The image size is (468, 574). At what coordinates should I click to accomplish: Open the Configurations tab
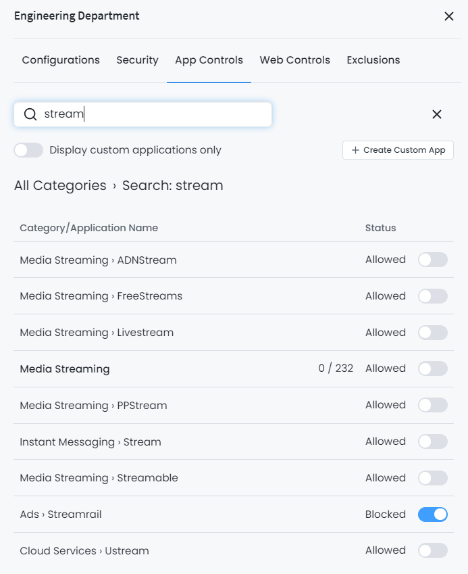coord(60,60)
